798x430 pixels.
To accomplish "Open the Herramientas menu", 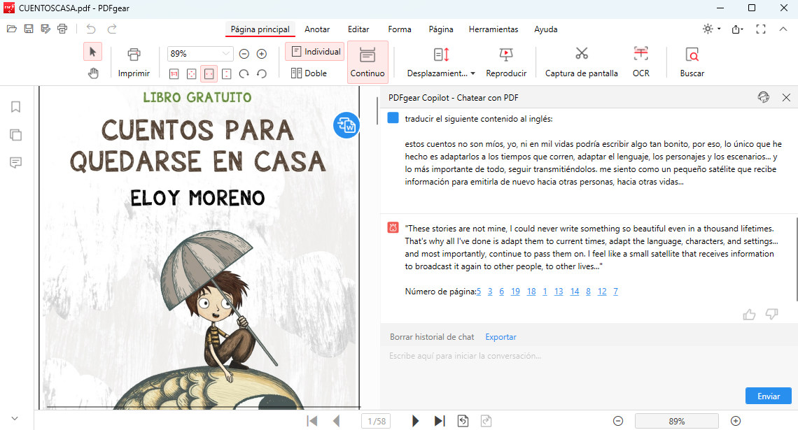I will [494, 29].
